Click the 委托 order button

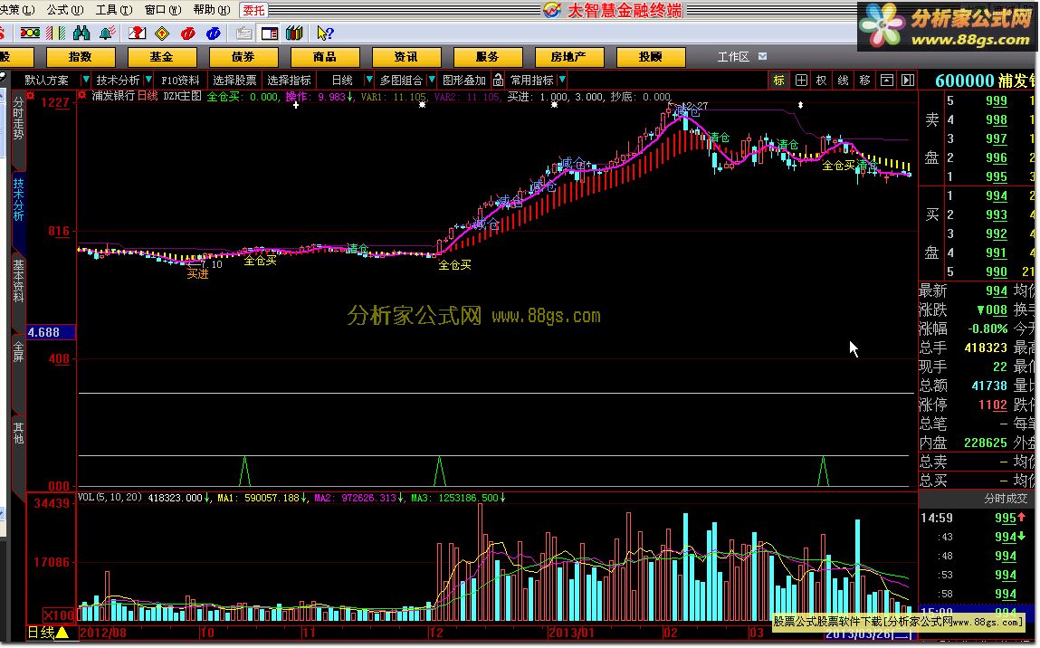click(x=254, y=10)
